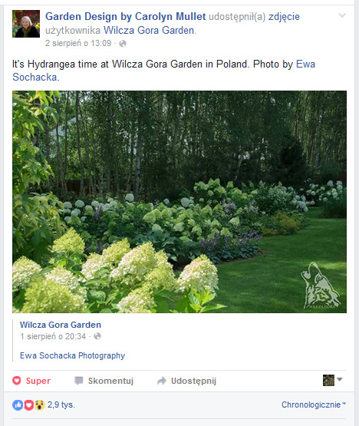The height and width of the screenshot is (426, 359).
Task: Open the '1 sierpień o 20:34' timestamp
Action: (x=53, y=336)
